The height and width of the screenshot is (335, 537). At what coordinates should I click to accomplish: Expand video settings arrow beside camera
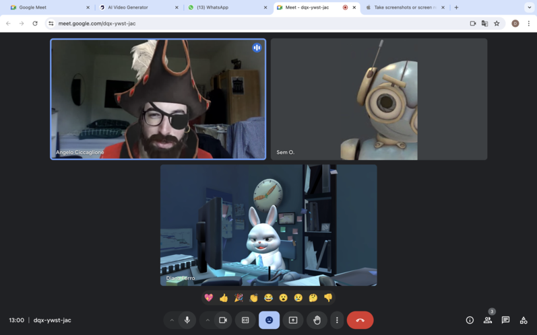tap(208, 320)
